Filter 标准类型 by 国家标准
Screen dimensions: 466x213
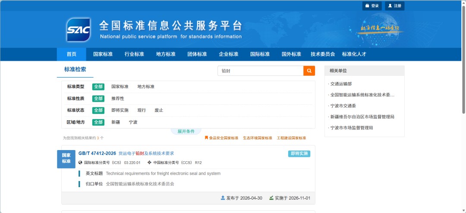click(x=120, y=87)
